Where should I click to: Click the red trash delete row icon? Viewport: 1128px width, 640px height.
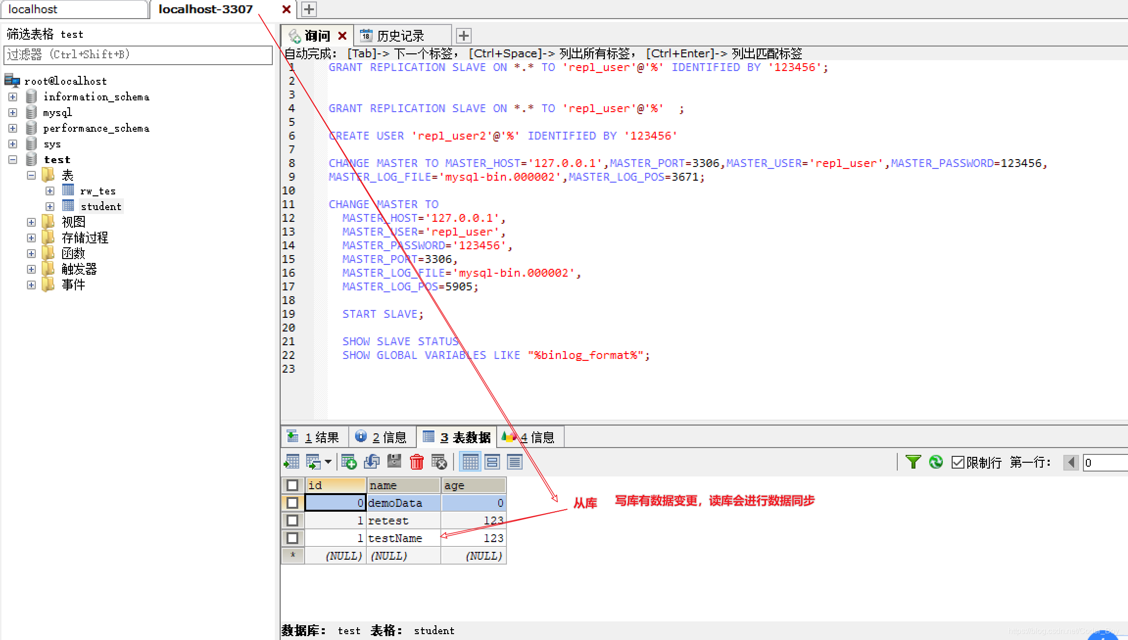(x=416, y=462)
